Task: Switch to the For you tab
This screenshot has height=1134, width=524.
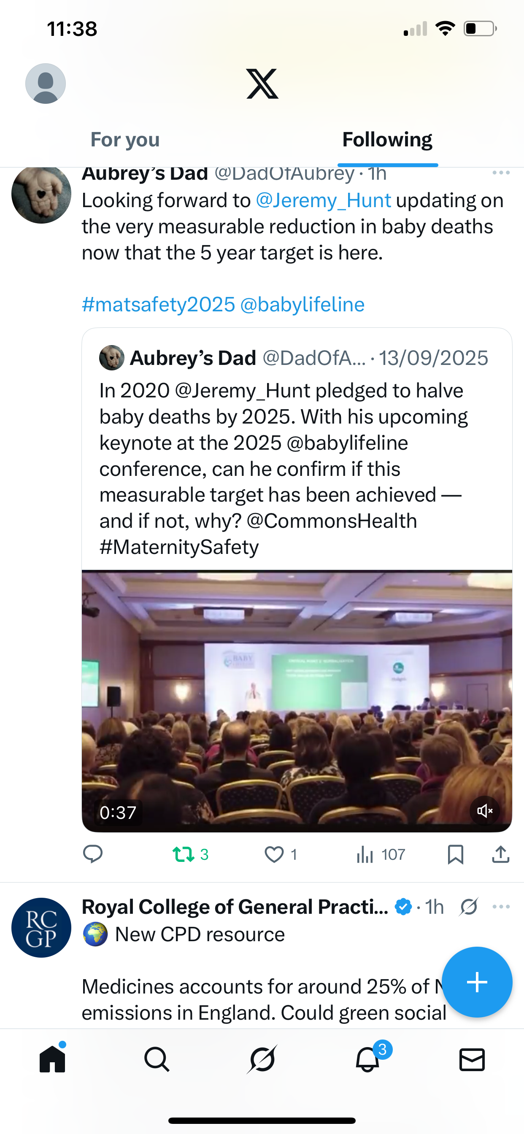Action: pyautogui.click(x=125, y=140)
